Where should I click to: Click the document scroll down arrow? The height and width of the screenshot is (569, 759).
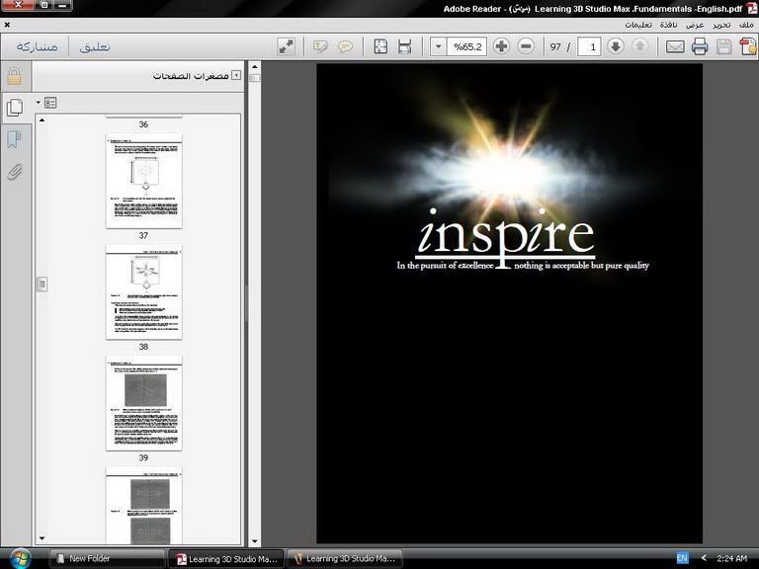255,542
